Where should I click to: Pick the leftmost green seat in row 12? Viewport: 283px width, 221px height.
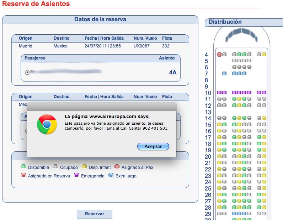pos(234,106)
